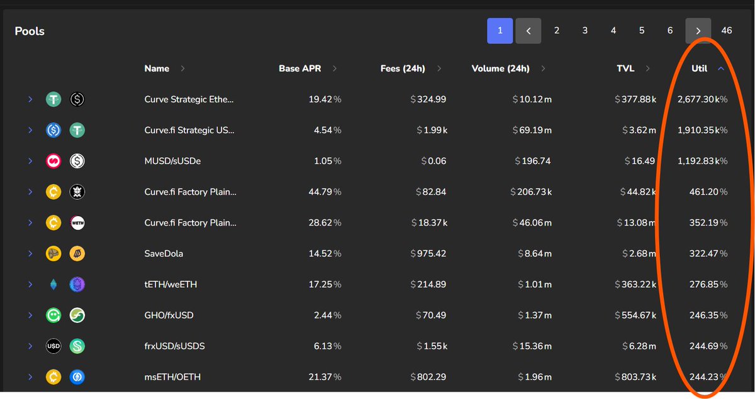This screenshot has height=399, width=755.
Task: Expand the Curve Strategic Ethe... pool row
Action: (x=30, y=99)
